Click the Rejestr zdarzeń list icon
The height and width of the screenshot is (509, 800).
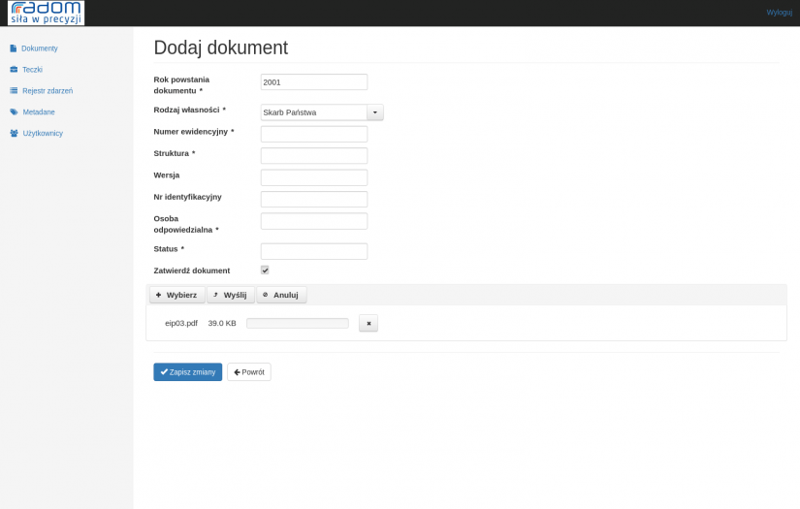(x=14, y=91)
